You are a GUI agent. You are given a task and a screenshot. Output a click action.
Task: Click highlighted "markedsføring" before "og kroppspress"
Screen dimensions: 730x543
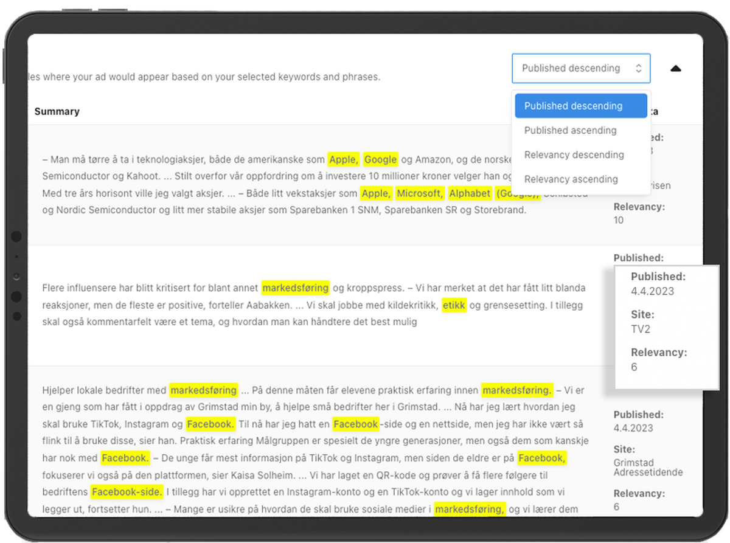click(x=296, y=288)
